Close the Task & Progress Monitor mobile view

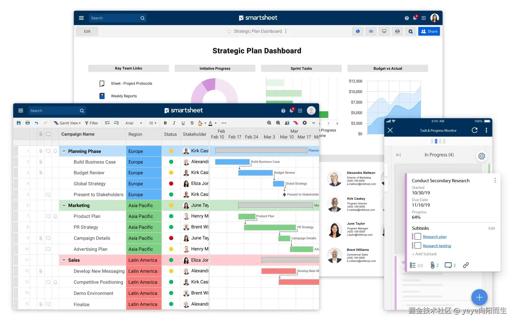tap(390, 130)
